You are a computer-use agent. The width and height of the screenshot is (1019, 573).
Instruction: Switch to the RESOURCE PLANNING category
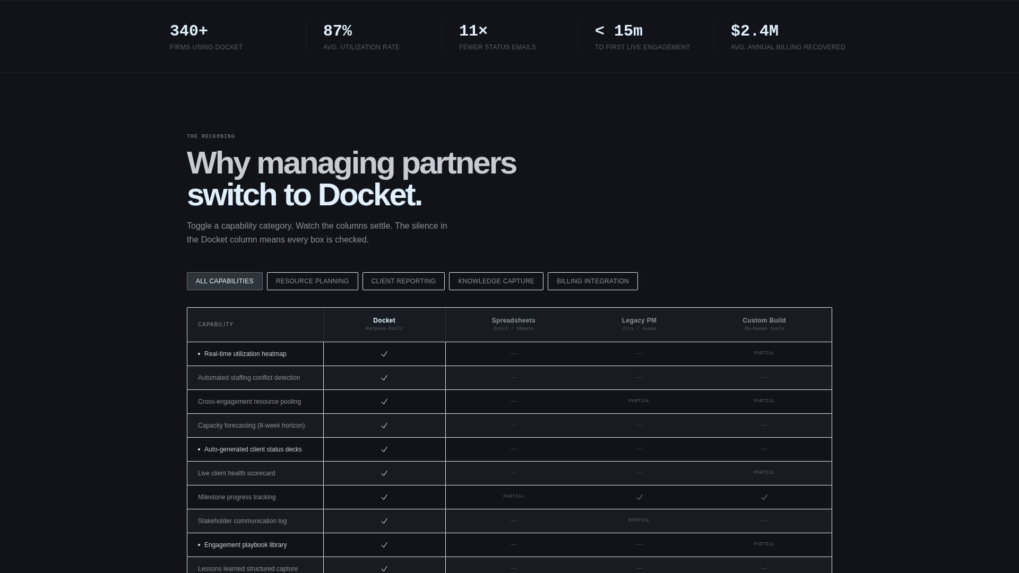(x=312, y=281)
